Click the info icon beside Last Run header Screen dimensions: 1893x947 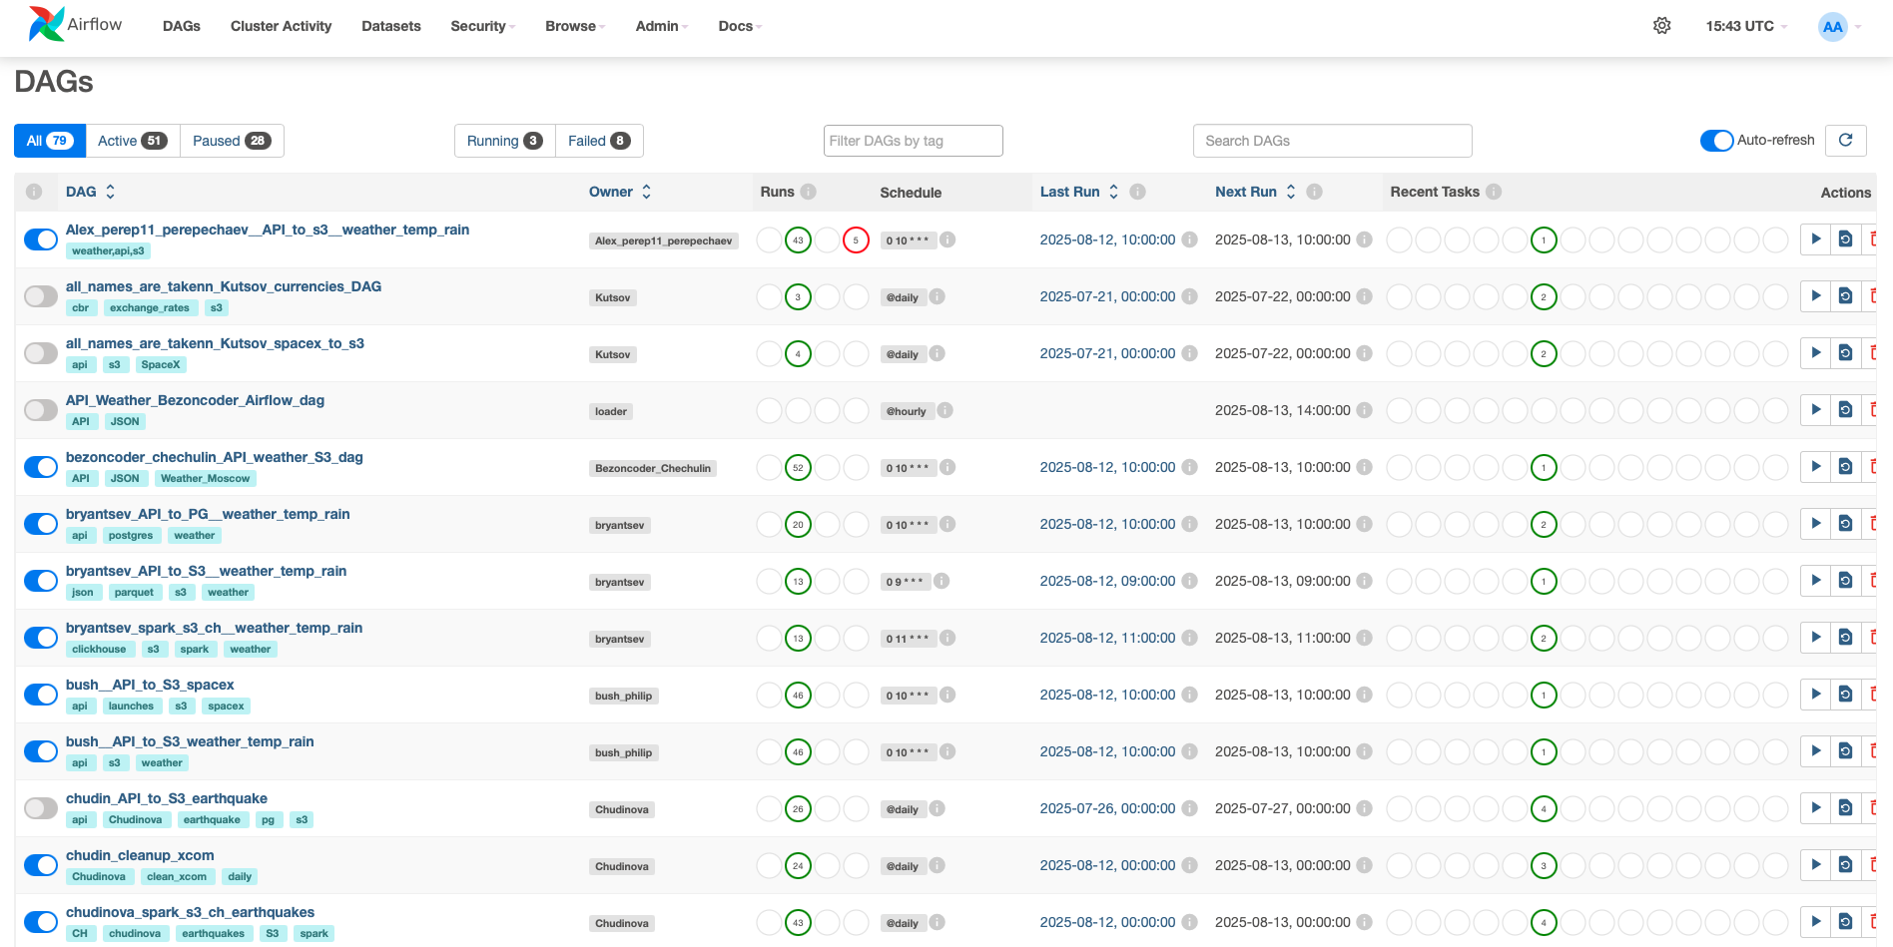pos(1137,192)
